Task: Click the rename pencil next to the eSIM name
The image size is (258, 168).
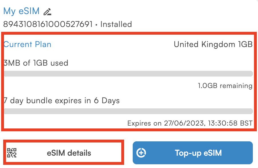Action: (x=47, y=11)
